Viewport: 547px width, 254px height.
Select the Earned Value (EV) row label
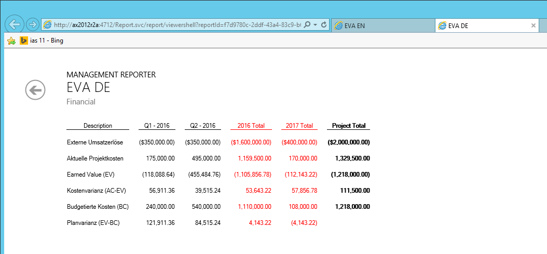[91, 174]
